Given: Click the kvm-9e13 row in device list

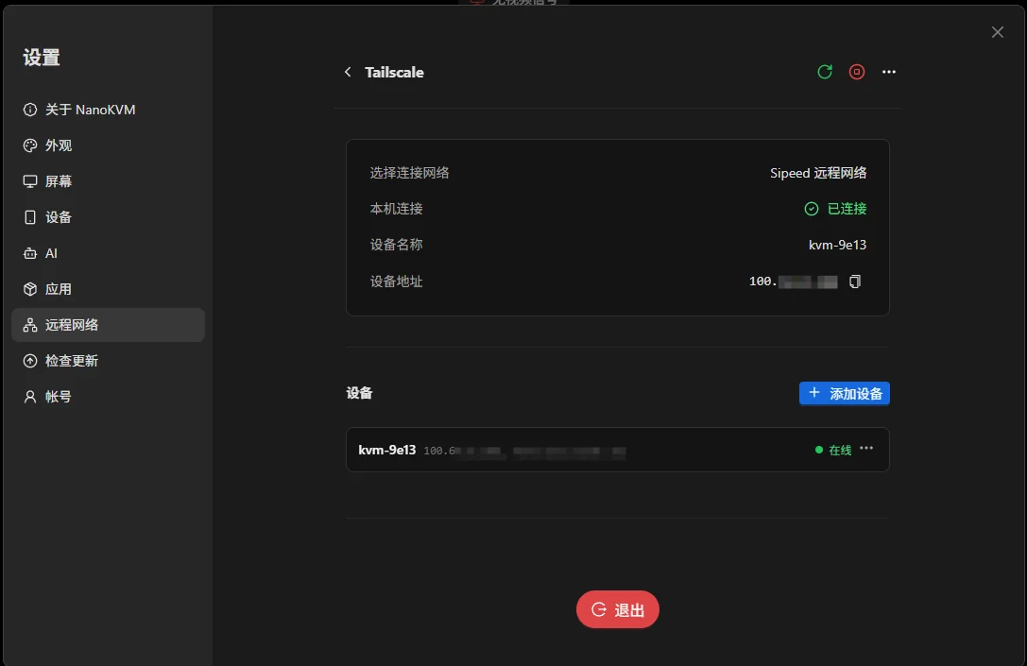Looking at the screenshot, I should [618, 450].
